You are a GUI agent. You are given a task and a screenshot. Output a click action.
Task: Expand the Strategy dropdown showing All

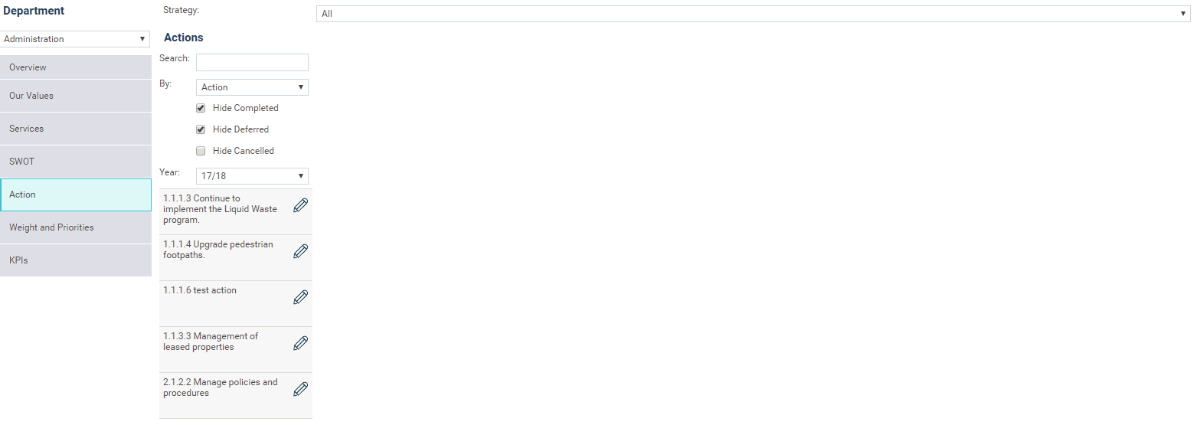(754, 14)
